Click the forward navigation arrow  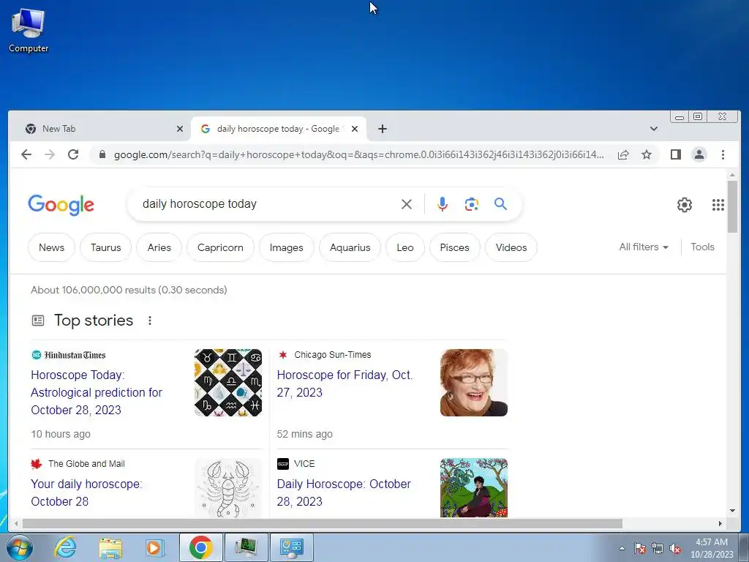tap(50, 154)
